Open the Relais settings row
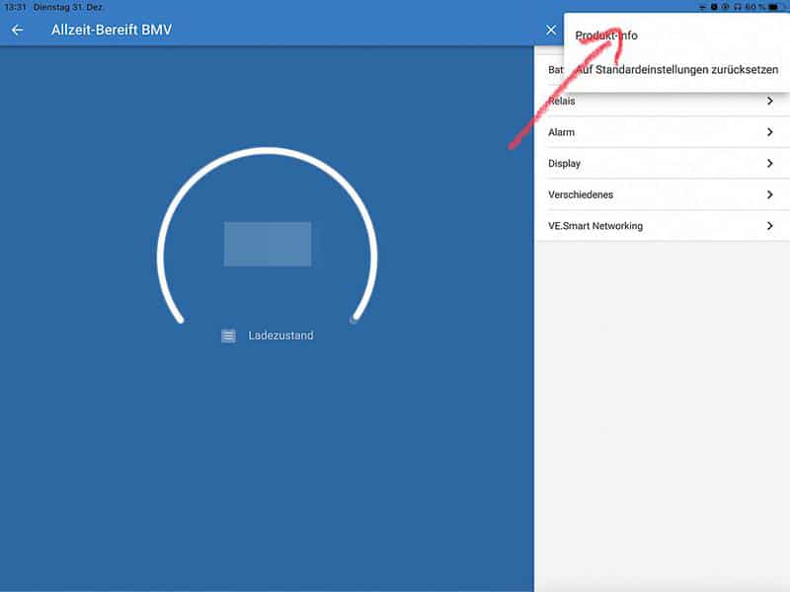Viewport: 790px width, 592px height. 642,101
